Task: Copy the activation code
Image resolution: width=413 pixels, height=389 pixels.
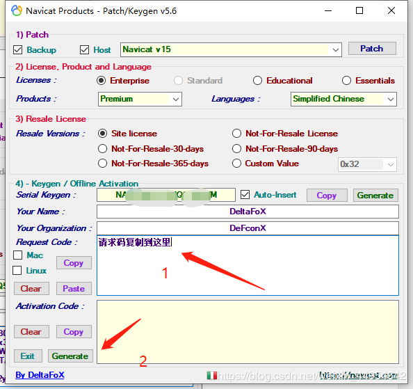Action: click(x=74, y=331)
